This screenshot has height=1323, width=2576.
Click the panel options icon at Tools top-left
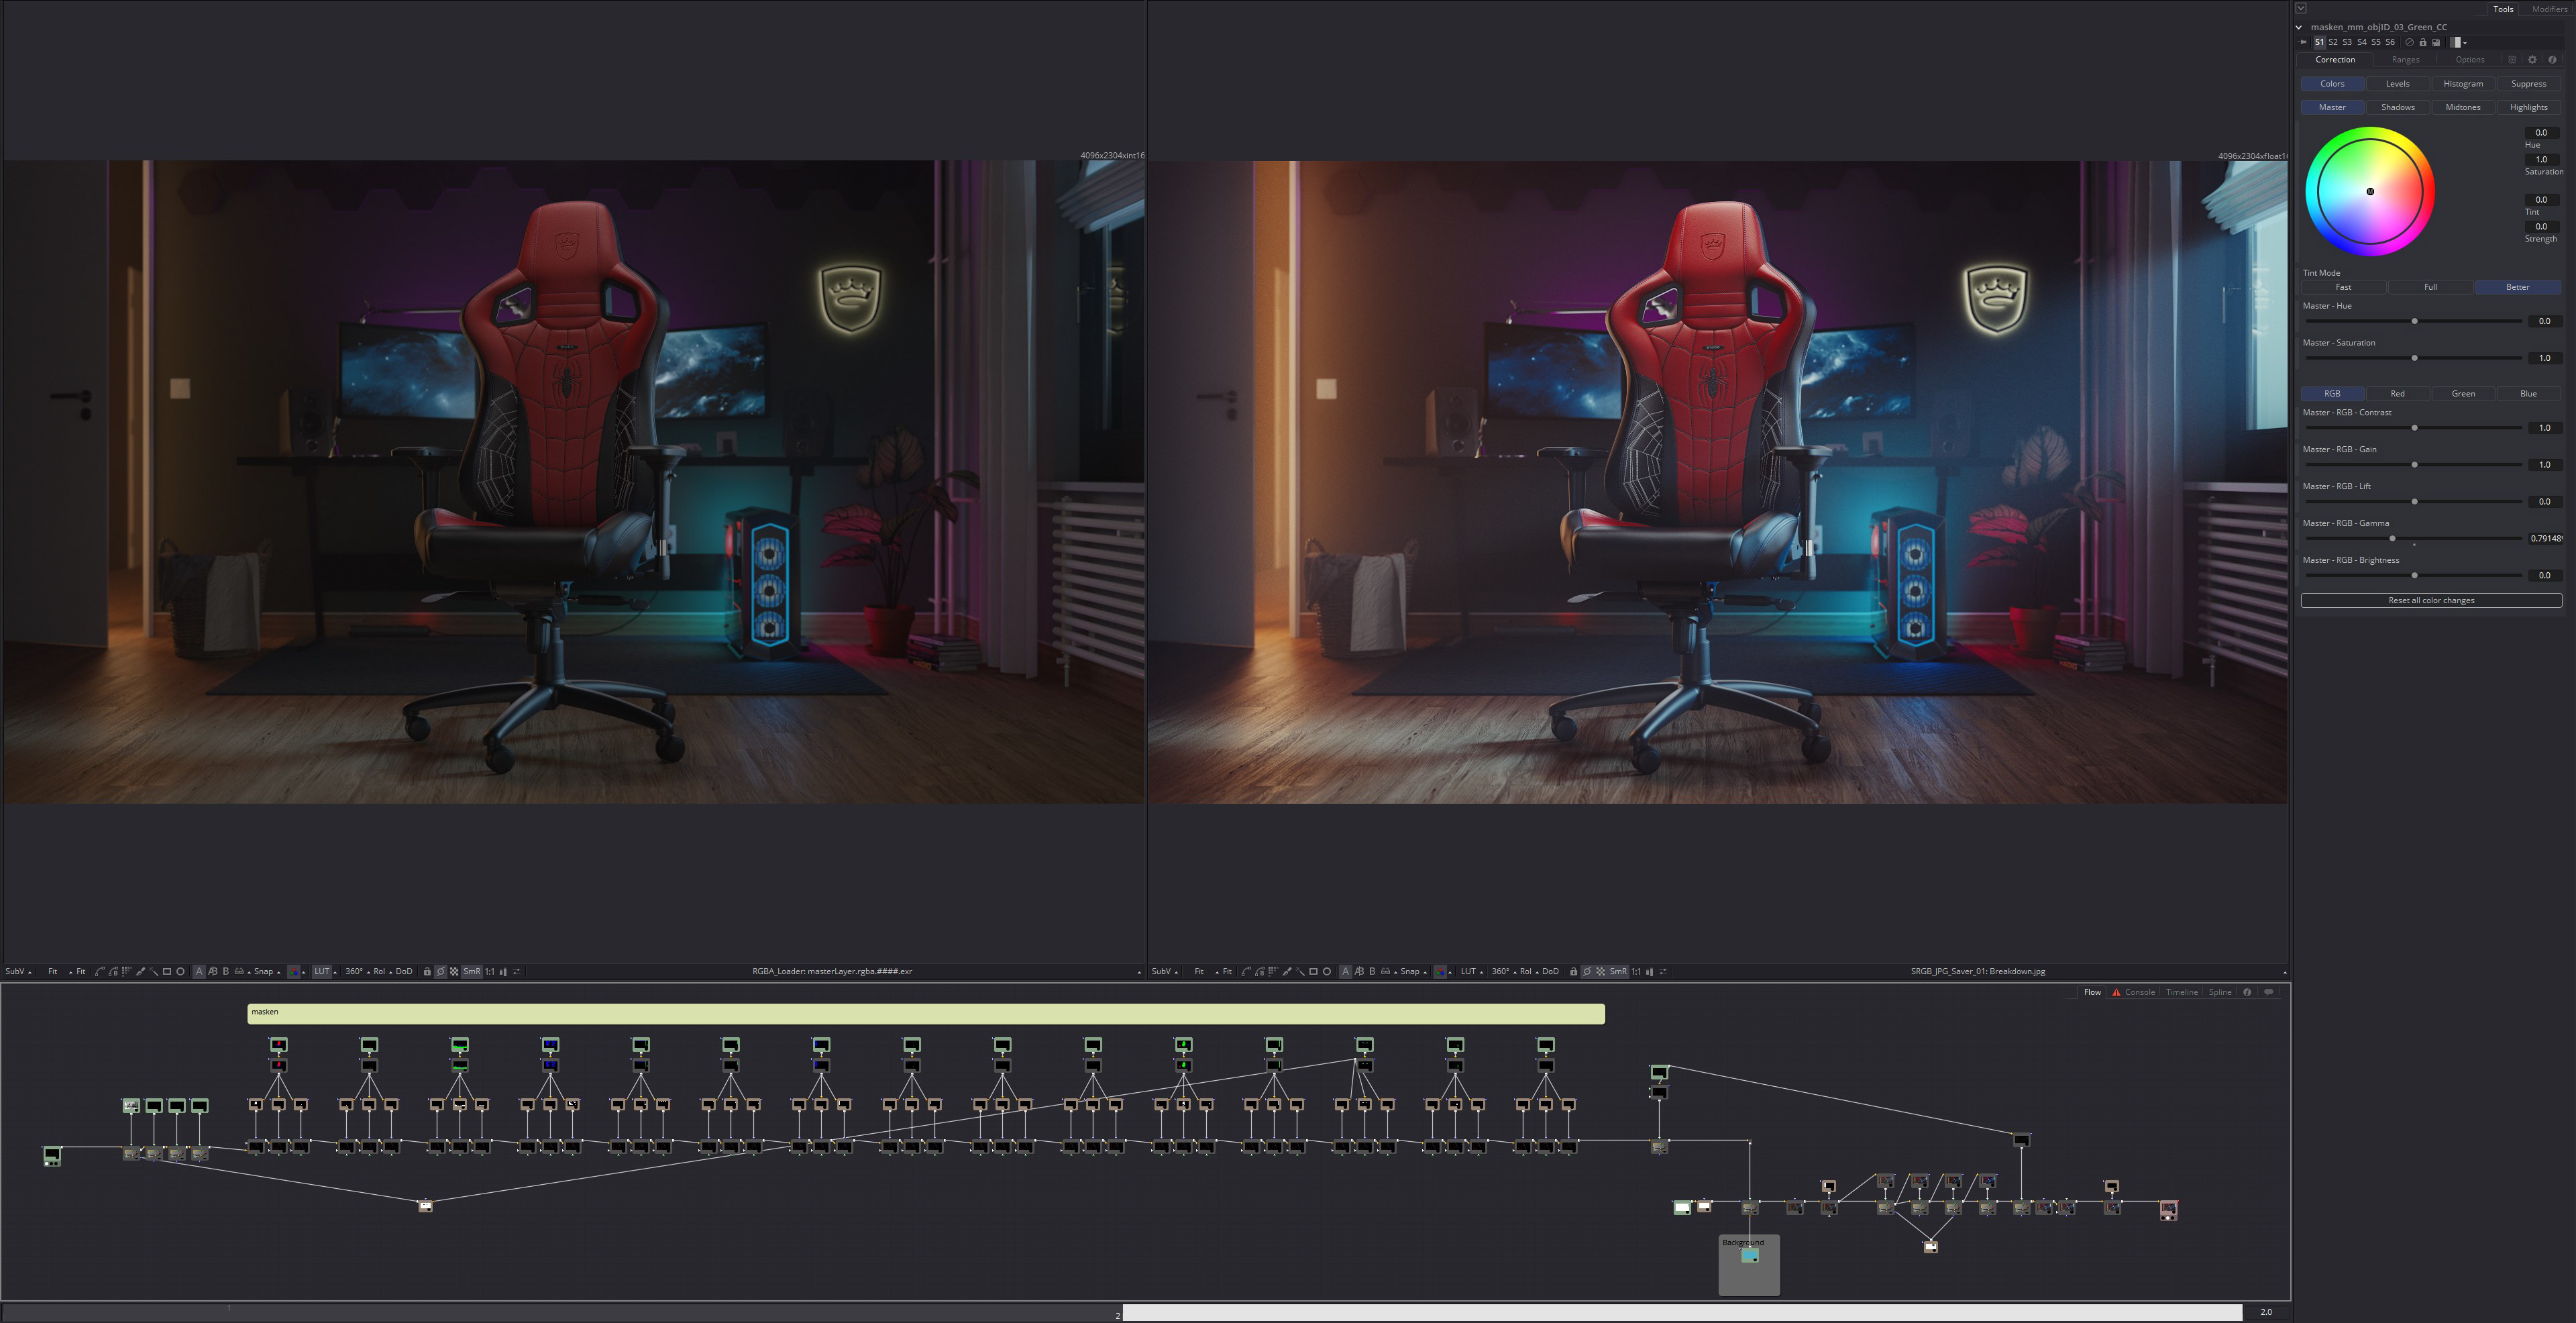(2301, 8)
